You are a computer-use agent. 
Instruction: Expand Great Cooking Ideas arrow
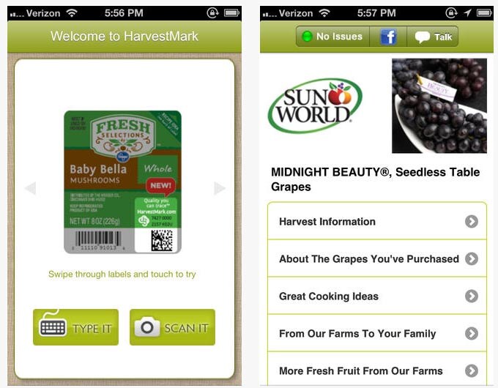point(472,296)
